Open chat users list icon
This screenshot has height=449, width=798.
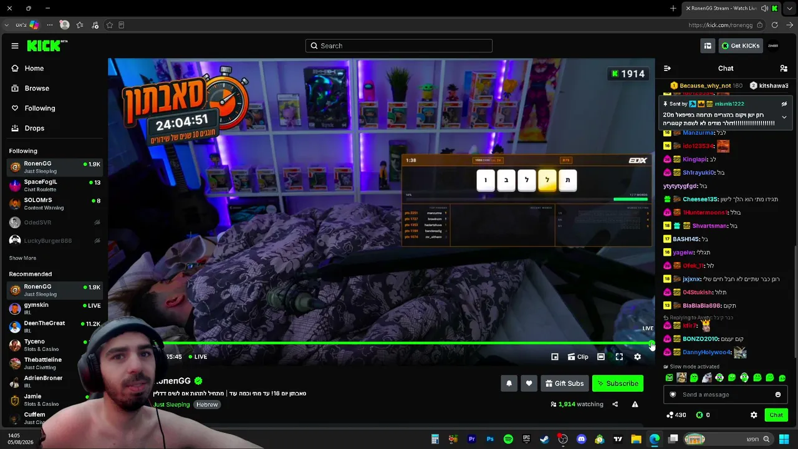tap(784, 68)
